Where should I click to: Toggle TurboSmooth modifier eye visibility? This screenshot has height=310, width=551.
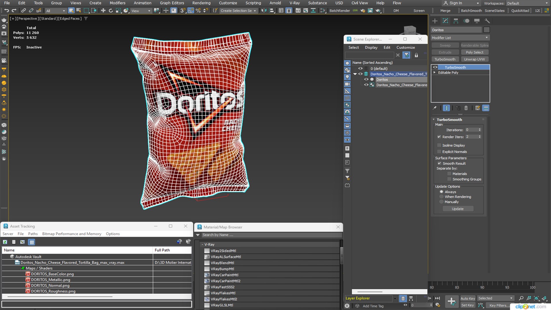tap(435, 67)
